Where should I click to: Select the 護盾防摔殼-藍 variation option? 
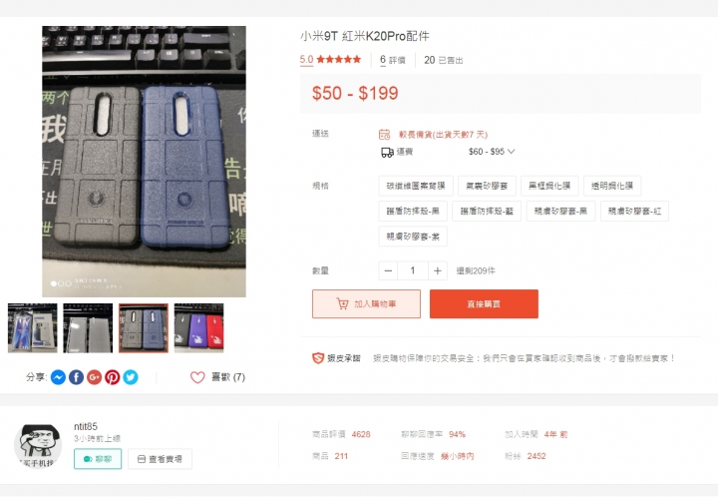click(487, 211)
